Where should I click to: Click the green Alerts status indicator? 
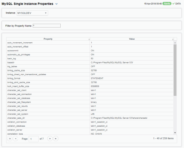(167, 4)
